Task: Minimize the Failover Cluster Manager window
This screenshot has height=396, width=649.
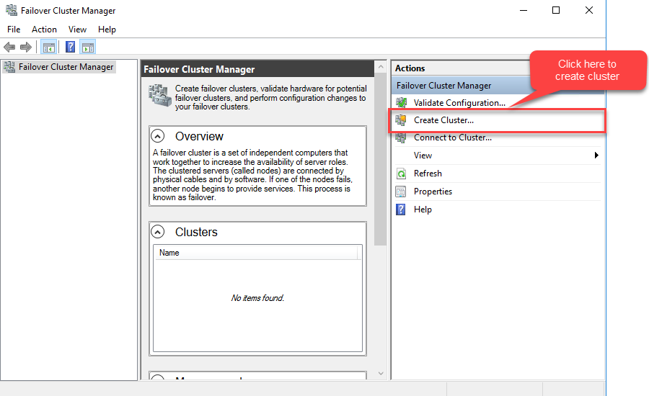Action: (524, 10)
